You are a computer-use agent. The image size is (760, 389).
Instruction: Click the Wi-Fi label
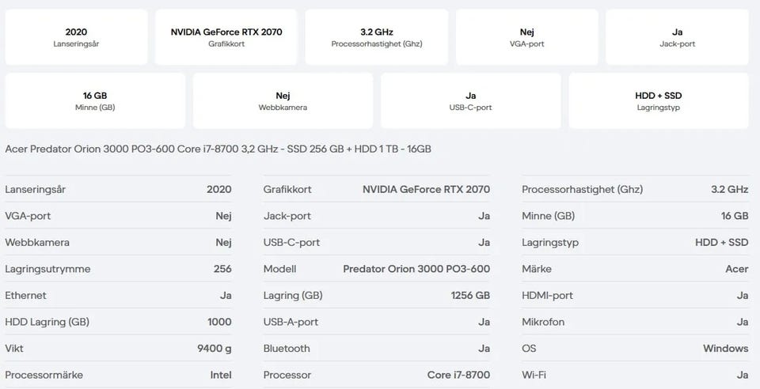pyautogui.click(x=534, y=375)
